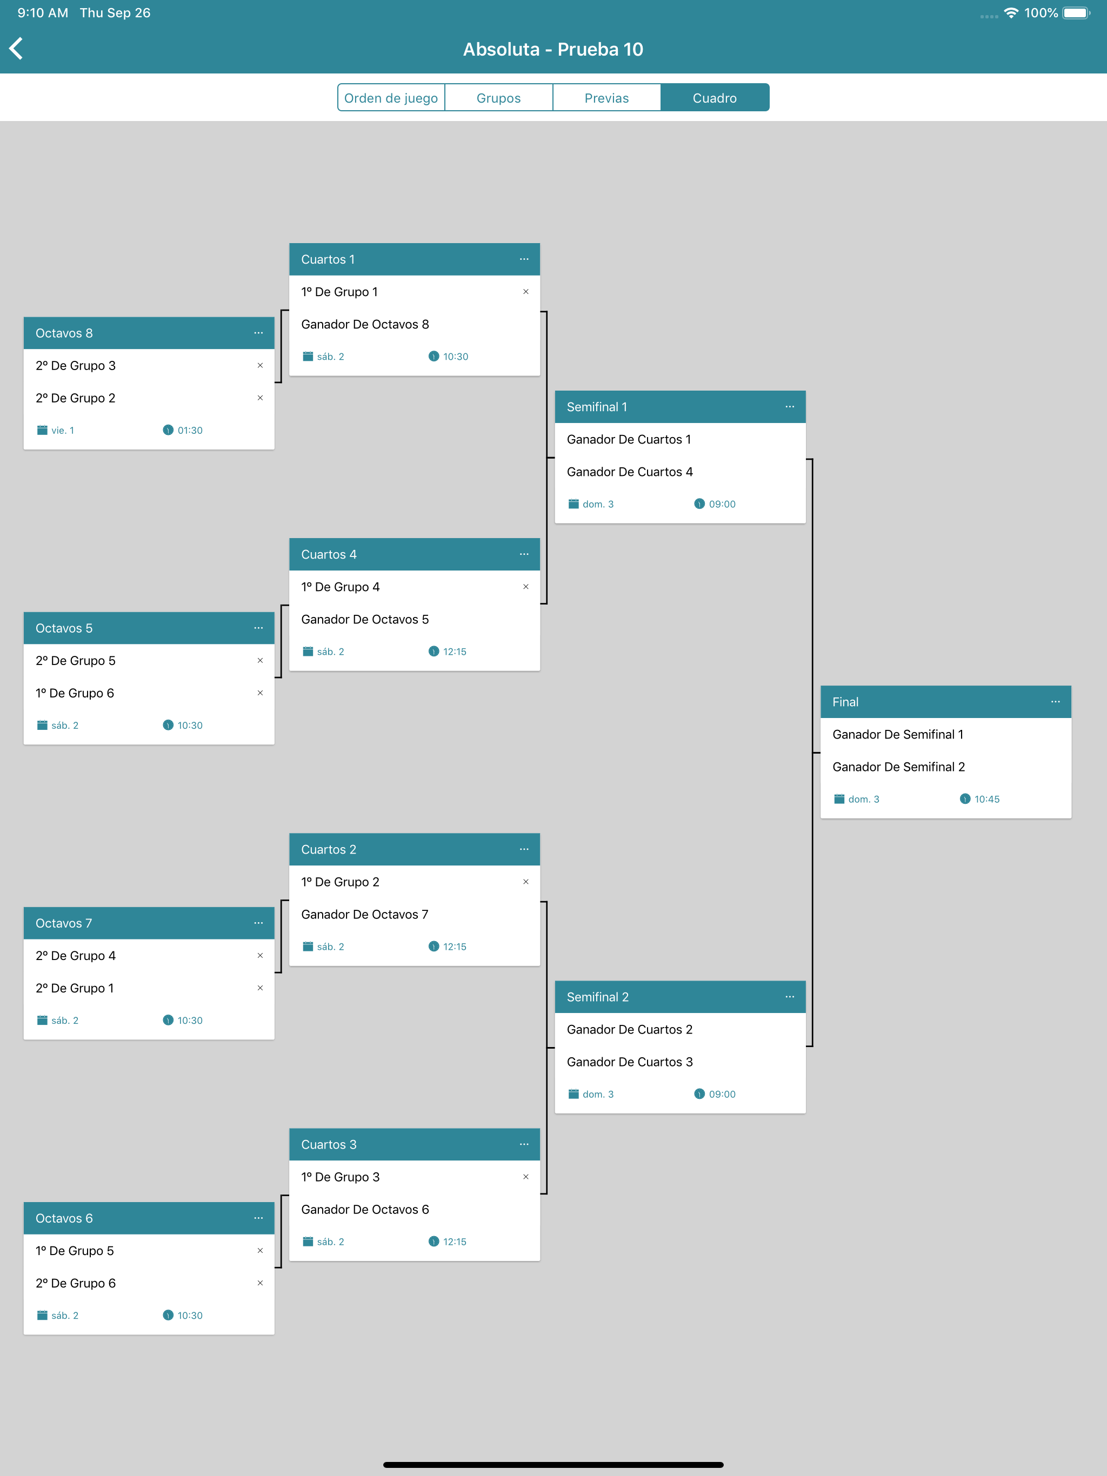Image resolution: width=1107 pixels, height=1476 pixels.
Task: Open the Cuartos 2 match header
Action: click(415, 849)
